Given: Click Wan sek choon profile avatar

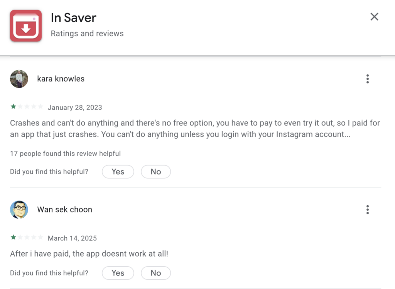Looking at the screenshot, I should click(x=19, y=210).
